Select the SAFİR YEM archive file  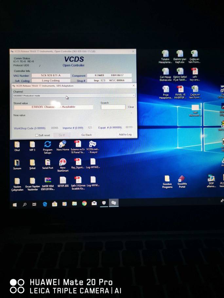[48, 184]
